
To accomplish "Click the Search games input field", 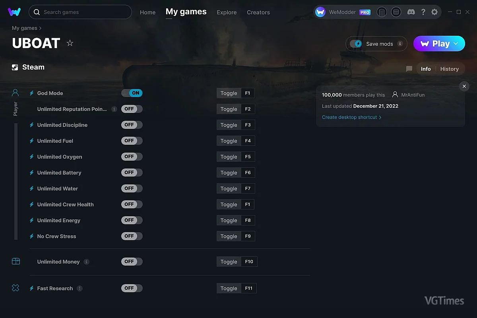I will coord(83,12).
